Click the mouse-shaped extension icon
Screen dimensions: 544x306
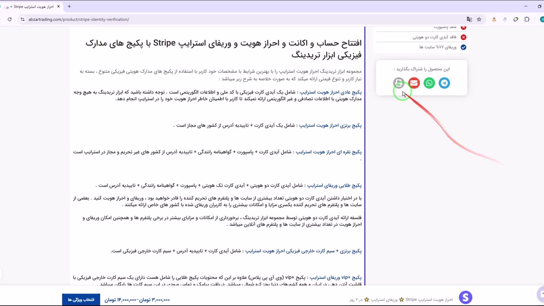pyautogui.click(x=505, y=19)
